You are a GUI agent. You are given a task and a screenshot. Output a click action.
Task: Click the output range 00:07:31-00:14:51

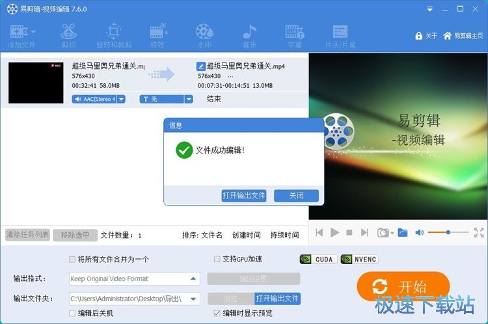pyautogui.click(x=223, y=86)
